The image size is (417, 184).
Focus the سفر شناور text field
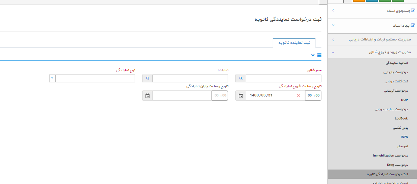(283, 79)
